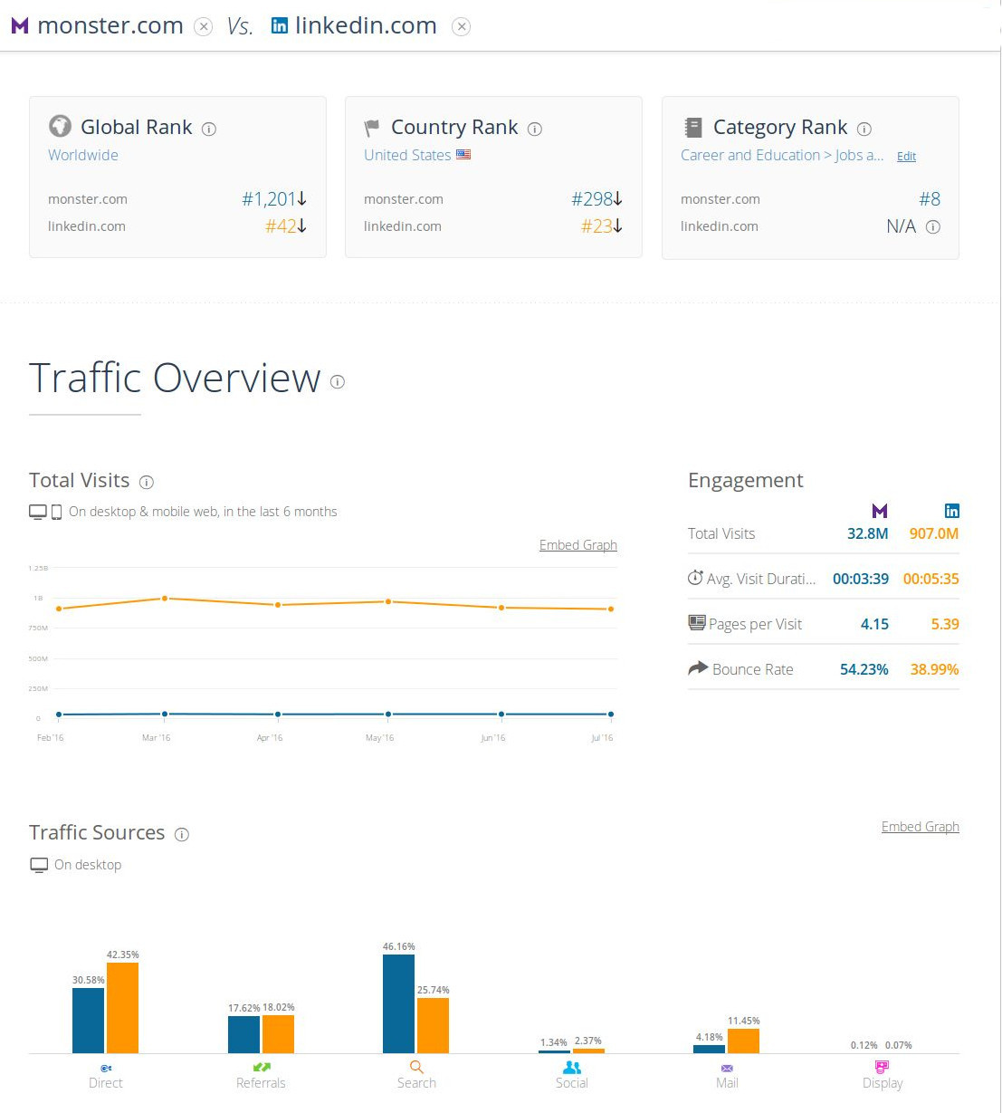Screen dimensions: 1002x1113
Task: Open the United States country link
Action: click(x=407, y=155)
